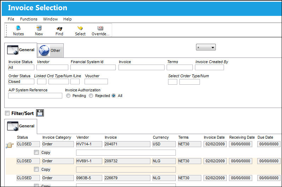The height and width of the screenshot is (187, 282).
Task: Click the copy text field under invoice 209732
Action: 126,169
